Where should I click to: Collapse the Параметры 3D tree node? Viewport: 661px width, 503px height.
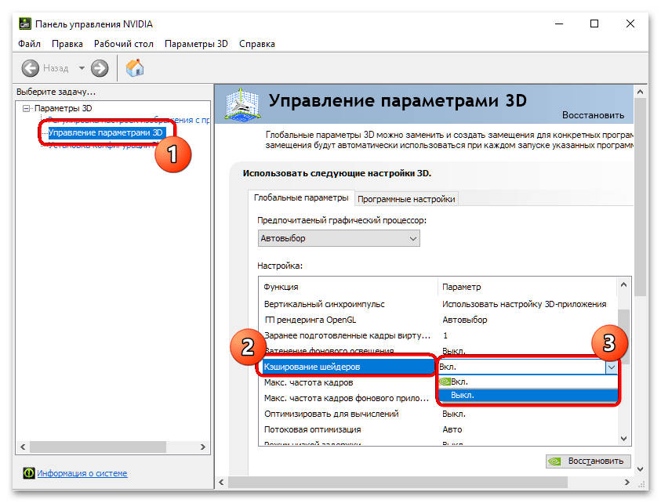pyautogui.click(x=26, y=108)
